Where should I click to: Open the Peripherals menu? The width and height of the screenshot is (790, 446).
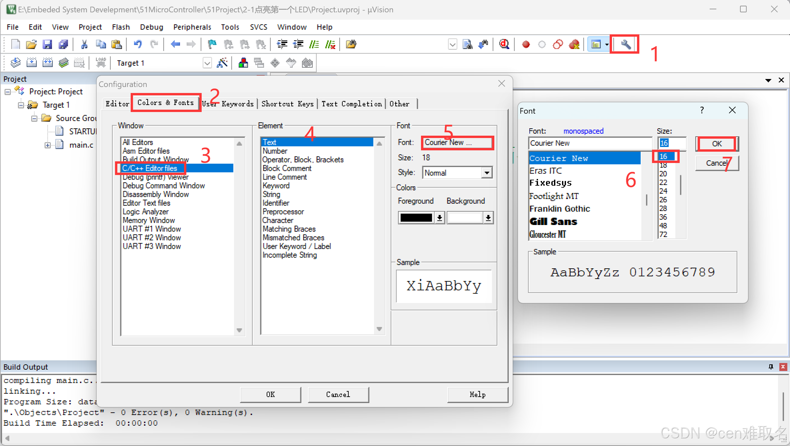click(192, 27)
